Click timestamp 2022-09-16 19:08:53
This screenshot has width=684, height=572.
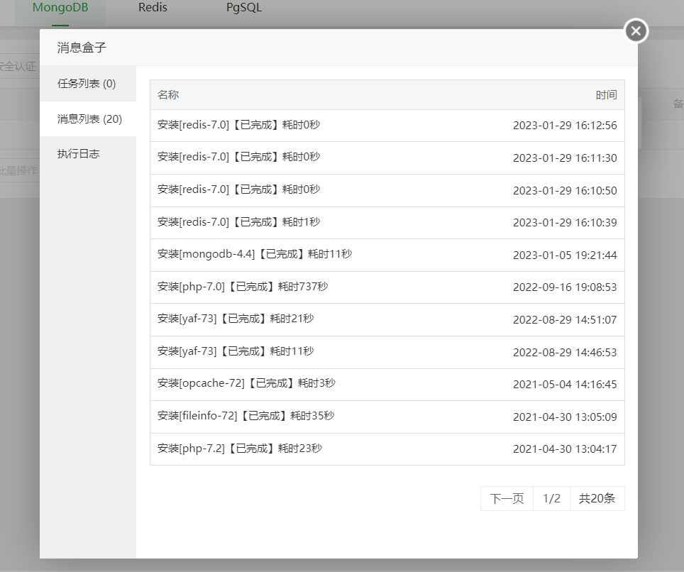(565, 287)
